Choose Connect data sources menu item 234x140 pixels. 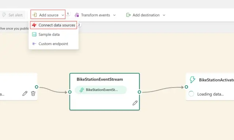53,25
